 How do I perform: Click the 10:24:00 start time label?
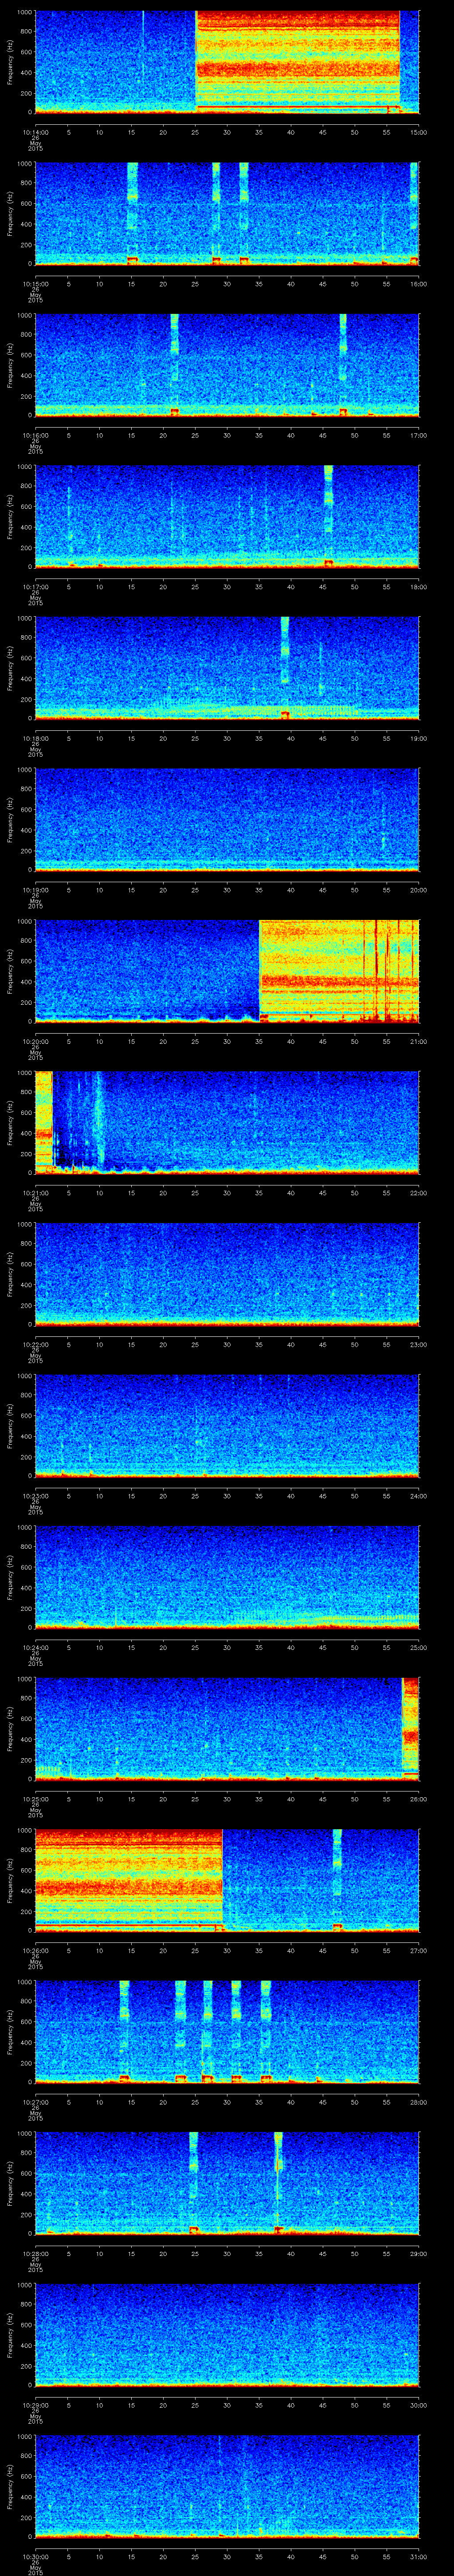pyautogui.click(x=35, y=1647)
